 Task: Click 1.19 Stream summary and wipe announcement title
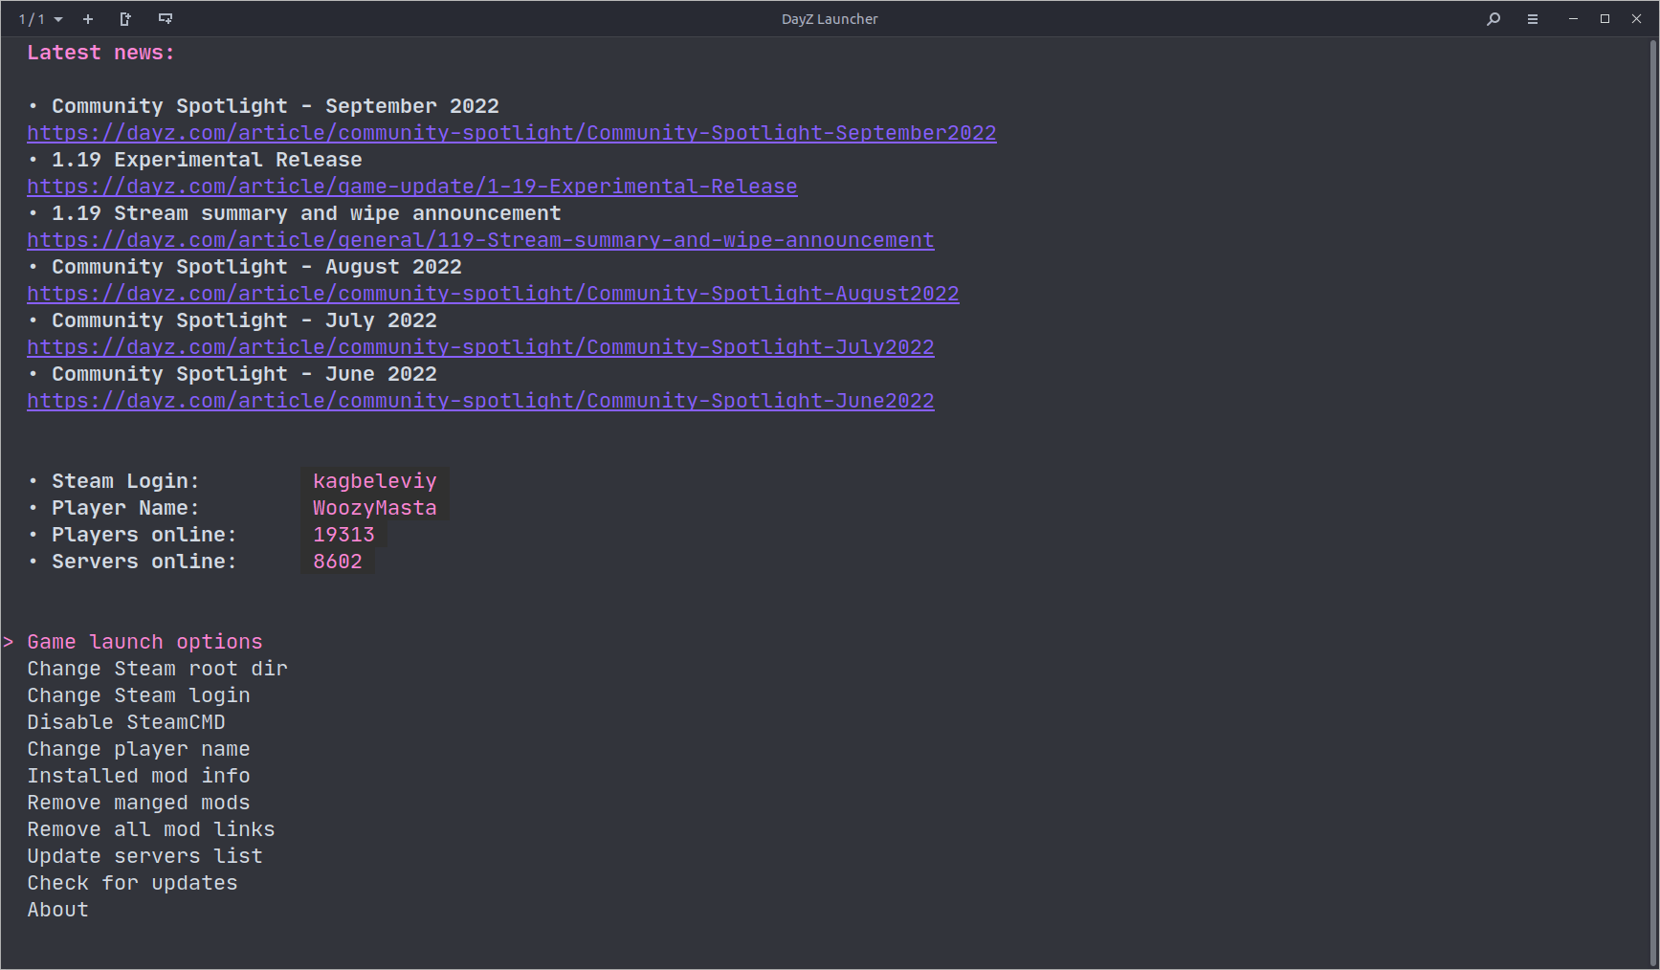tap(306, 213)
